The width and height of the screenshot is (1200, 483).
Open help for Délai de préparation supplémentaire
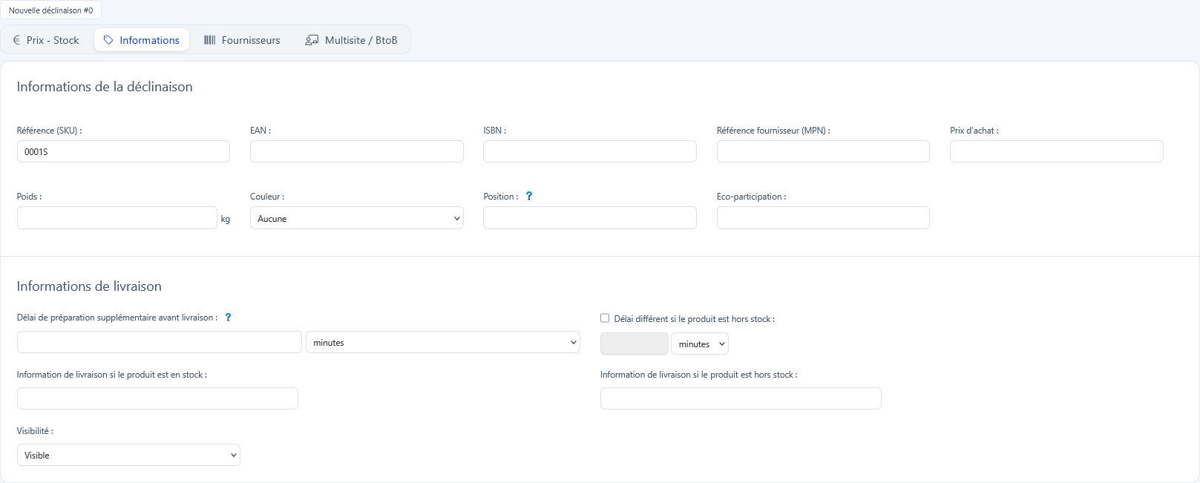(228, 317)
